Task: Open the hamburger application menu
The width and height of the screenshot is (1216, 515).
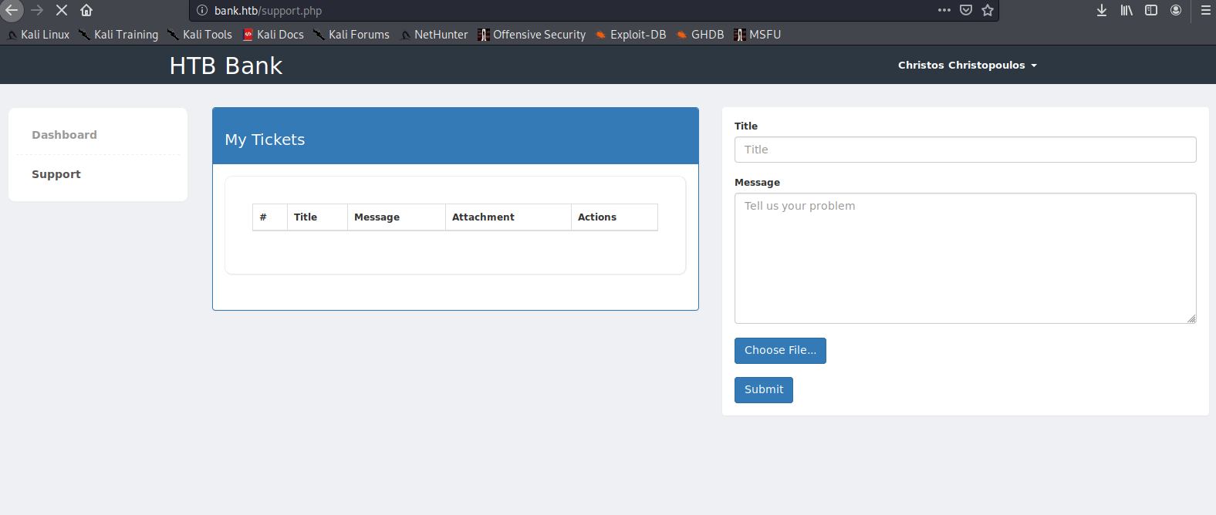Action: pos(1205,10)
